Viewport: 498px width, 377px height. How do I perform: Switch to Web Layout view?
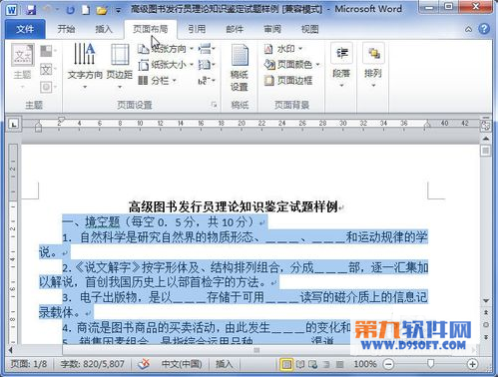point(313,365)
